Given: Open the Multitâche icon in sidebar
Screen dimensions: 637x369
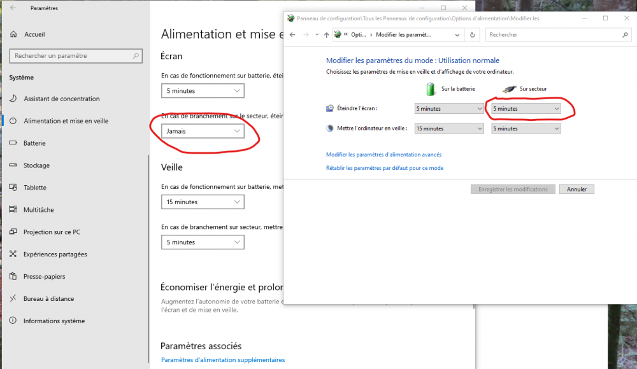Looking at the screenshot, I should coord(13,209).
